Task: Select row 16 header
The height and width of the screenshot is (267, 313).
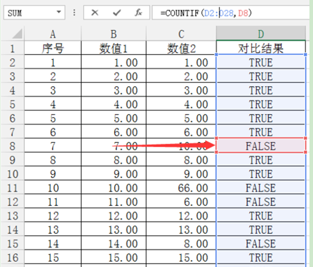Action: coord(12,258)
